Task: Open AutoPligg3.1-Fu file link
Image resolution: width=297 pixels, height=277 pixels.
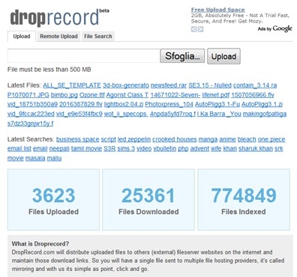Action: [217, 104]
